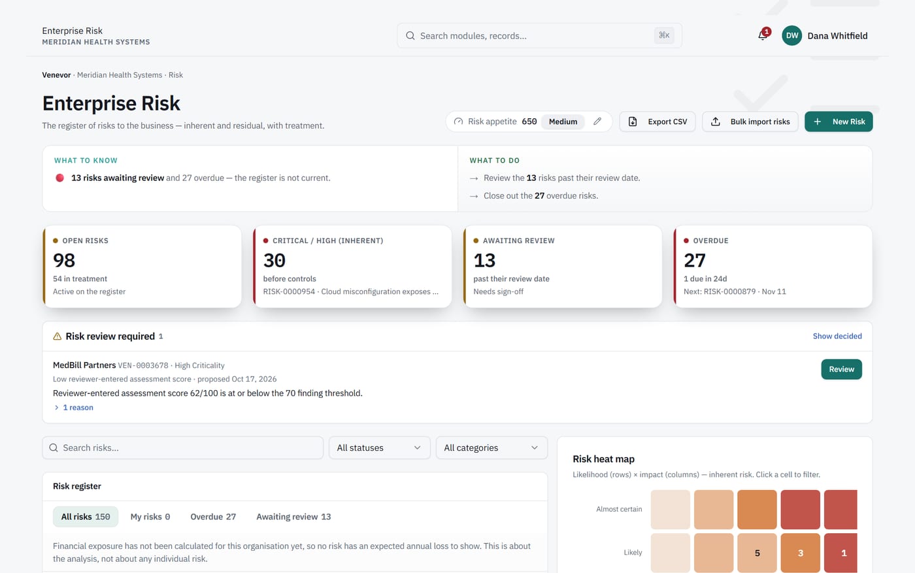
Task: Review the MedBill Partners item
Action: [x=841, y=369]
